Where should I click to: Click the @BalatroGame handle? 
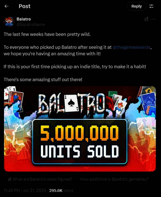click(x=31, y=24)
